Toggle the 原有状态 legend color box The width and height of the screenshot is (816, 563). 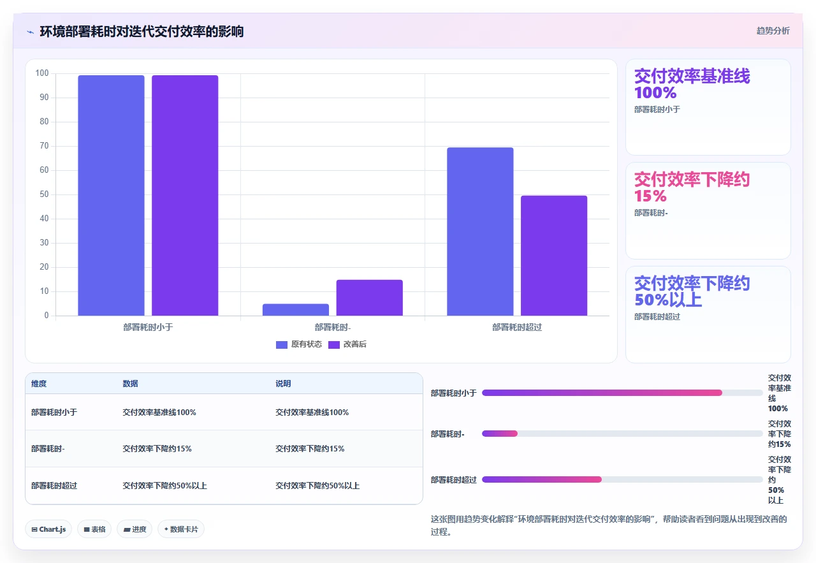[x=282, y=344]
